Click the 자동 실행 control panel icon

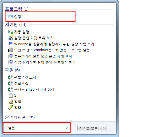click(11, 32)
